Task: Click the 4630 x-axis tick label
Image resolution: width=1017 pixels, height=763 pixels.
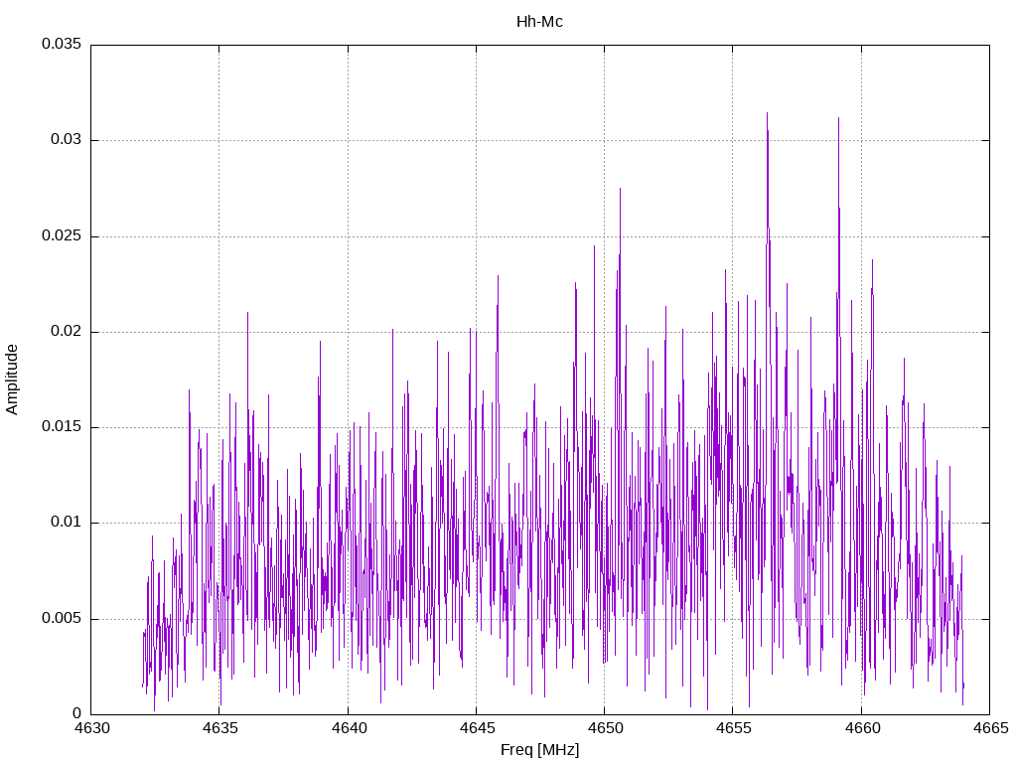Action: pyautogui.click(x=91, y=728)
